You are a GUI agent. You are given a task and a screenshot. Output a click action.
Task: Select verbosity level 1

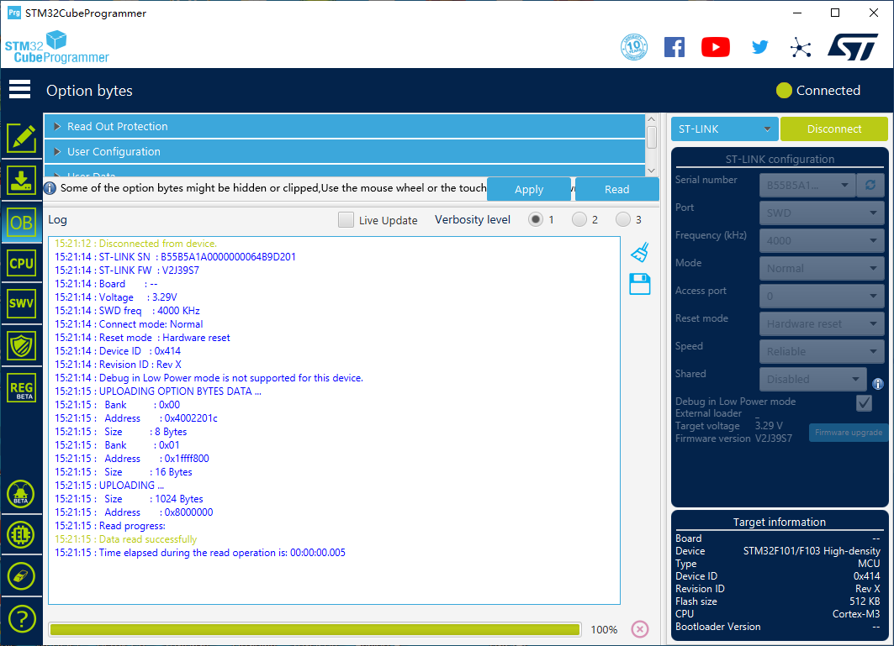pos(536,219)
